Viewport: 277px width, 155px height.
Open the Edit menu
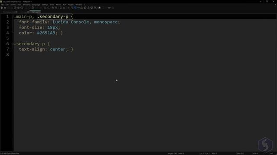tap(7, 5)
